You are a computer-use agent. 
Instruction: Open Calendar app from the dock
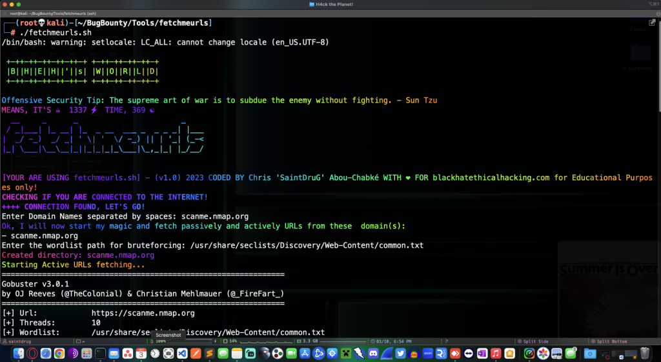(141, 353)
